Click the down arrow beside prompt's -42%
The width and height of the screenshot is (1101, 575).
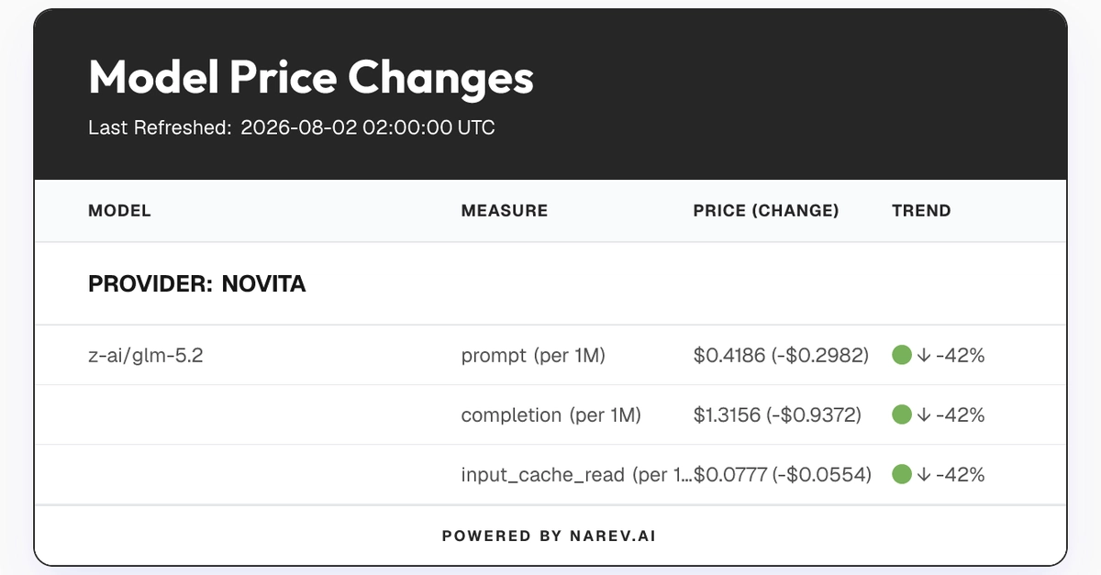pos(923,355)
